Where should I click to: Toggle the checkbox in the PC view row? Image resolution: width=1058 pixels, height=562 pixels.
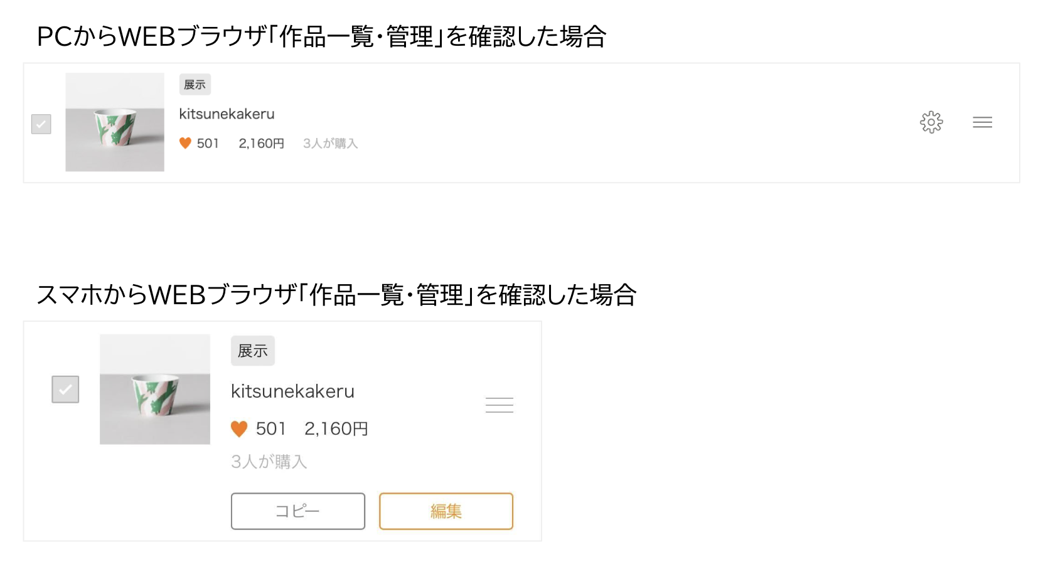41,124
